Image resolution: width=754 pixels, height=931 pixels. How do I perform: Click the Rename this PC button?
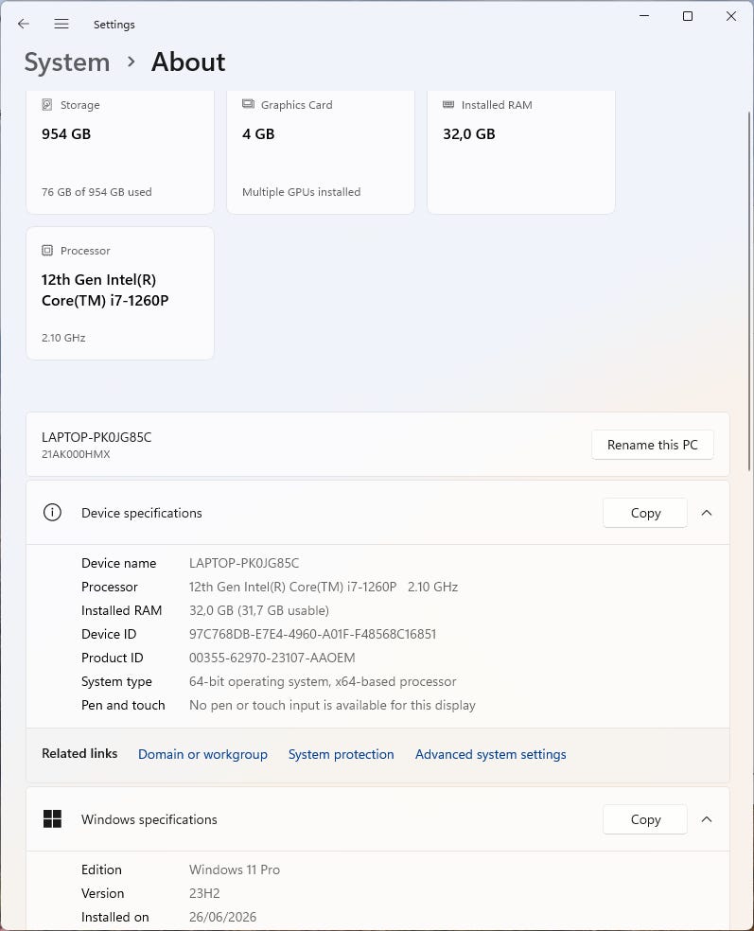pos(652,445)
